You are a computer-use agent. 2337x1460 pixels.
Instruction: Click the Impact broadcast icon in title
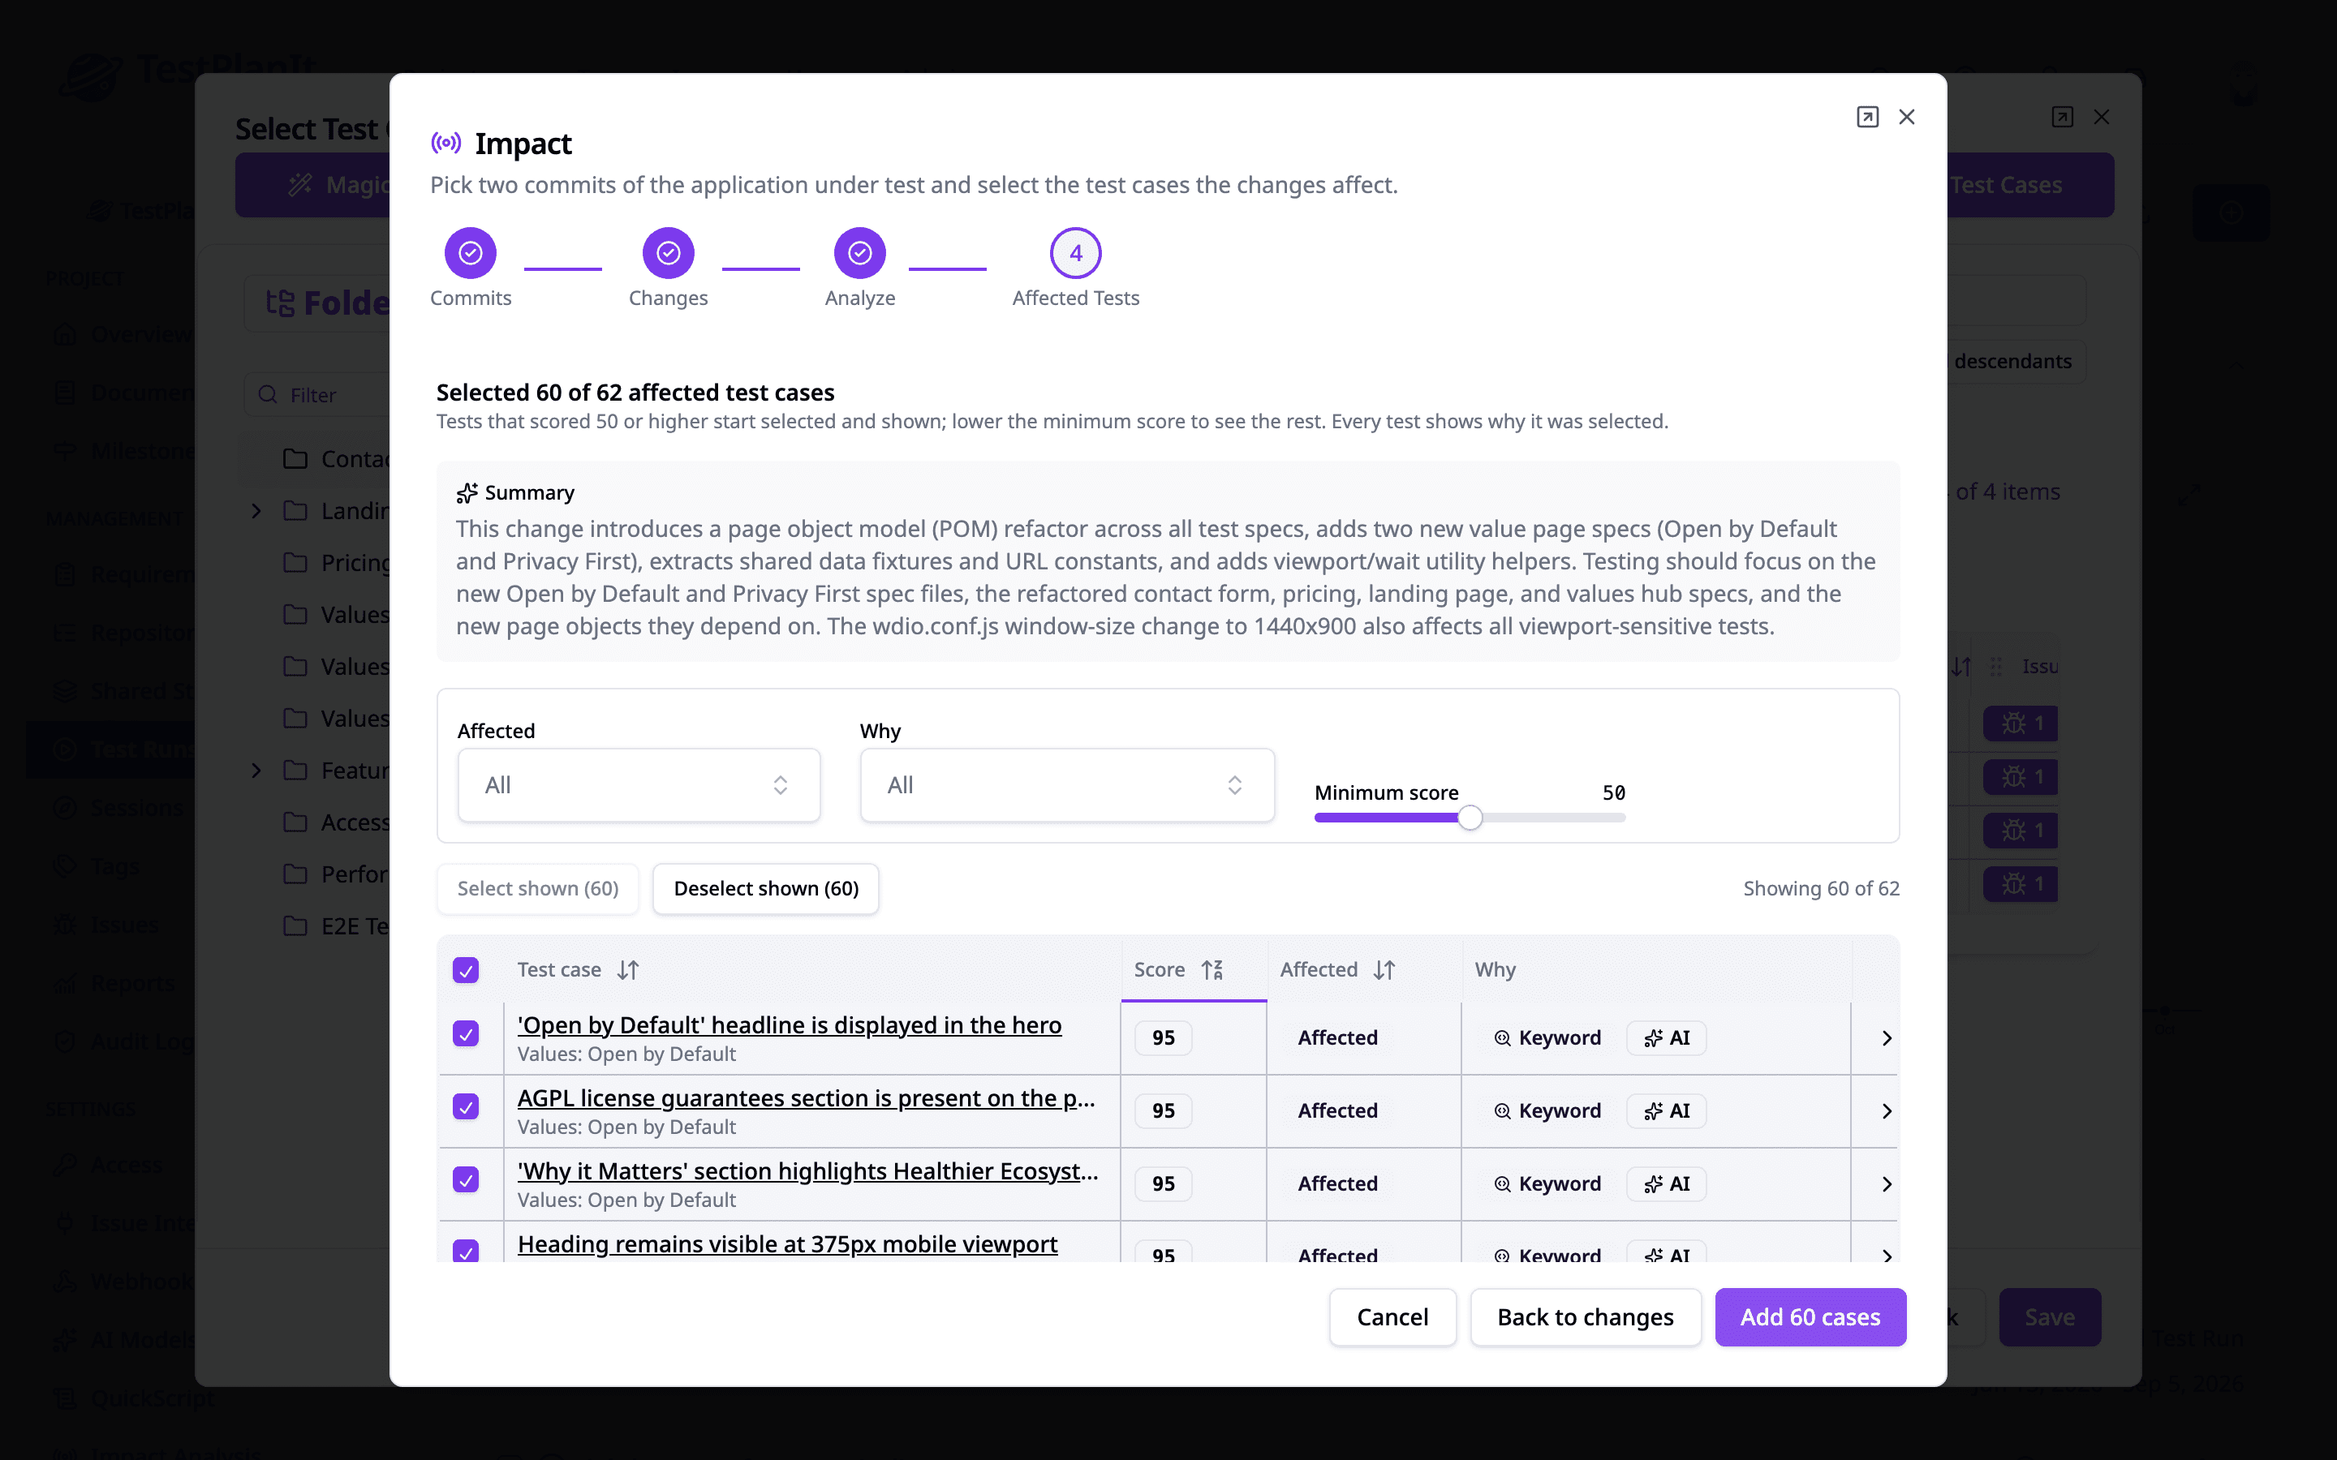pos(445,143)
